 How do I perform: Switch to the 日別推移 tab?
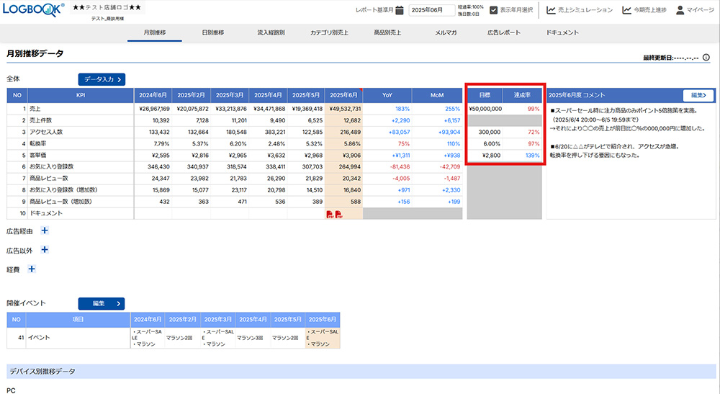point(212,32)
